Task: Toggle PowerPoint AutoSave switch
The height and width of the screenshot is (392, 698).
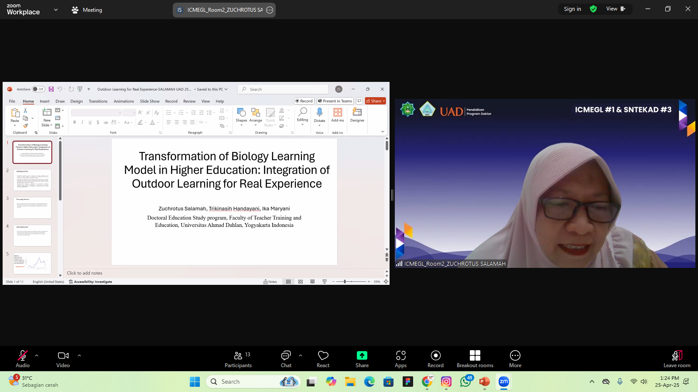Action: coord(38,89)
